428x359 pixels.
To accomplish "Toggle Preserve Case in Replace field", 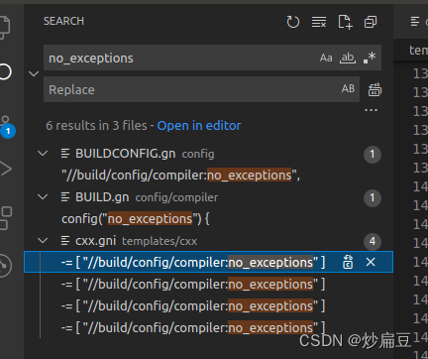I will tap(348, 88).
